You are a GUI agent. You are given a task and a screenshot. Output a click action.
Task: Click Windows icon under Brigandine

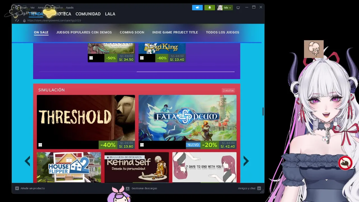point(91,58)
